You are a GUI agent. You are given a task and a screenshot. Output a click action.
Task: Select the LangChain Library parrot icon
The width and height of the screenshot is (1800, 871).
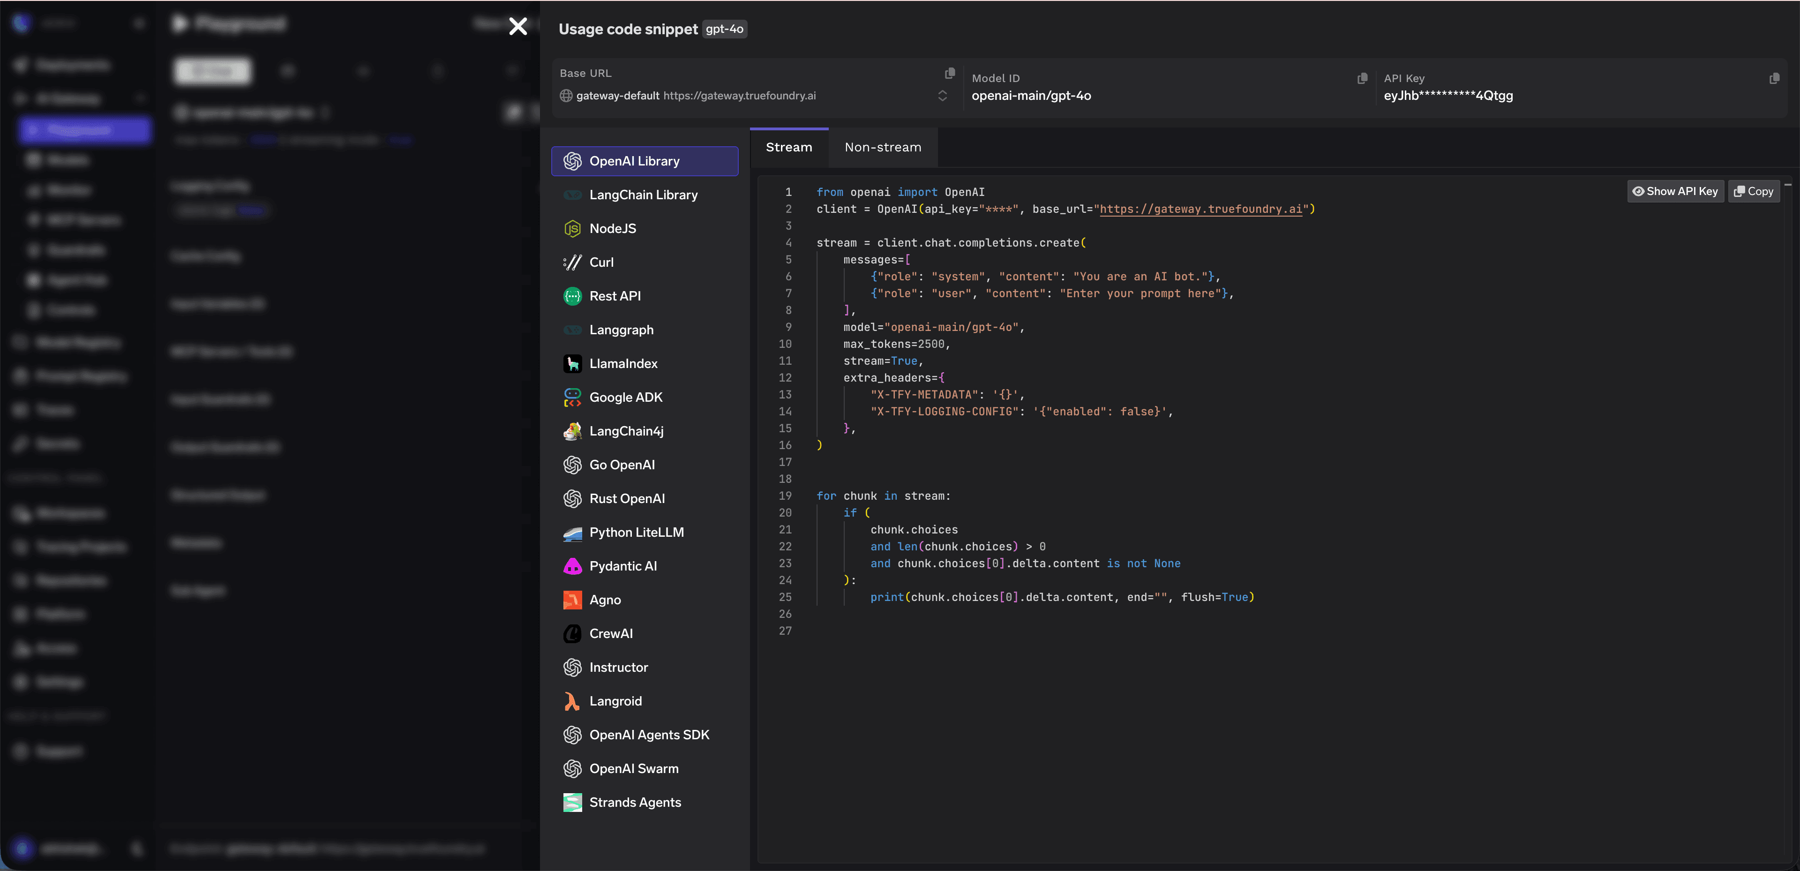coord(572,195)
